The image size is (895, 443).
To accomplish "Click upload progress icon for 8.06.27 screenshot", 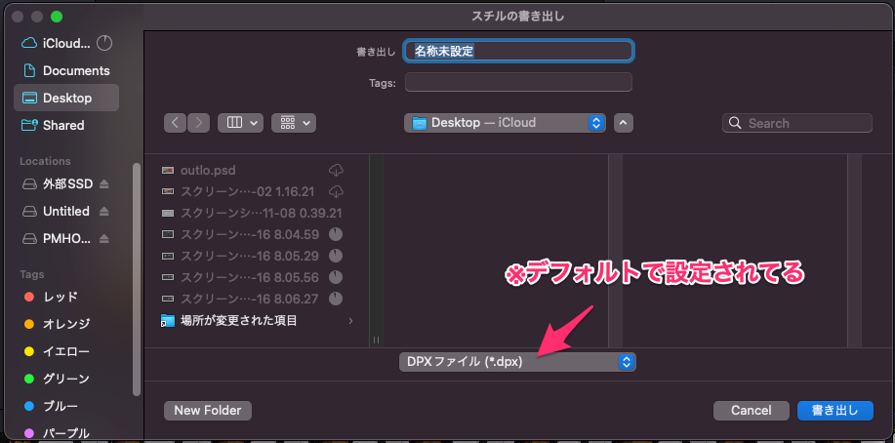I will [x=336, y=298].
